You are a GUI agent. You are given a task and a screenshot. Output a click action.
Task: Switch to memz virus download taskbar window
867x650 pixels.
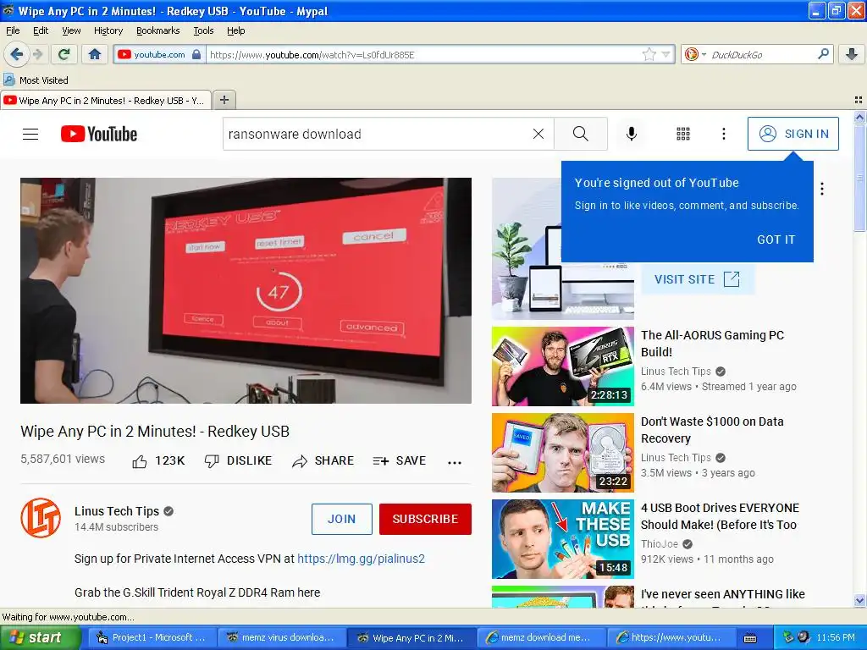[281, 638]
